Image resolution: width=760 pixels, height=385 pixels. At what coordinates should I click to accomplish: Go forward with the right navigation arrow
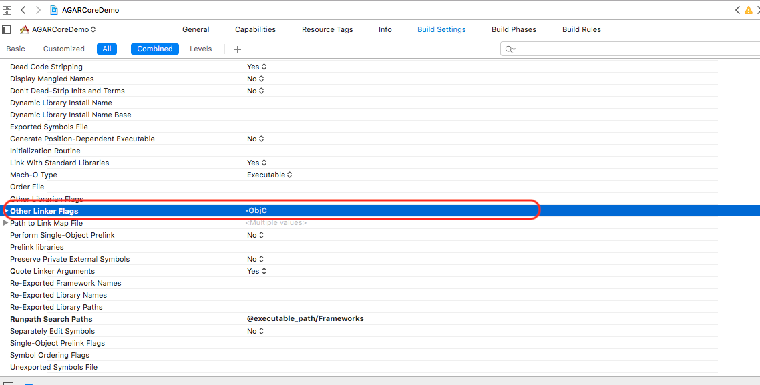[38, 10]
